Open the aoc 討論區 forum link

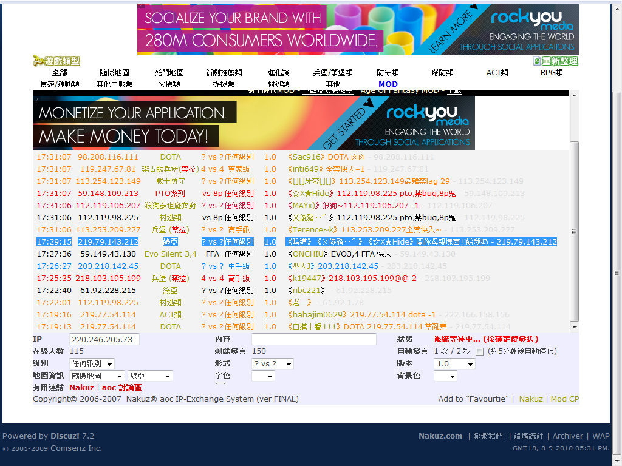(x=121, y=388)
